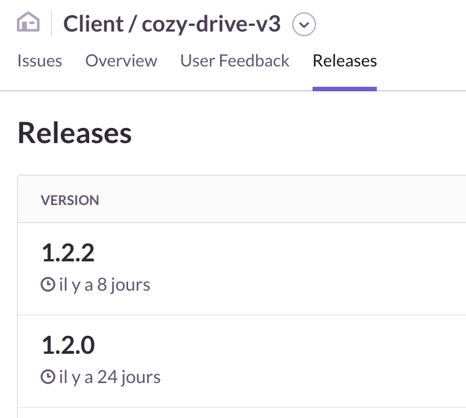Open the User Feedback tab
The image size is (466, 418).
point(235,61)
